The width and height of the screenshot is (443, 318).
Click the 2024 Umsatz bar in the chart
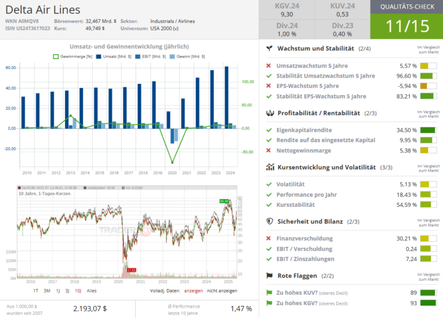(x=226, y=98)
